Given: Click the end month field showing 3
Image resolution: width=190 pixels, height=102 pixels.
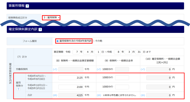Looking at the screenshot, I should 128,52.
